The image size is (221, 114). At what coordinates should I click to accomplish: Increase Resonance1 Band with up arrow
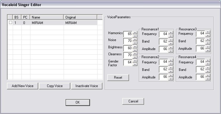[171, 40]
